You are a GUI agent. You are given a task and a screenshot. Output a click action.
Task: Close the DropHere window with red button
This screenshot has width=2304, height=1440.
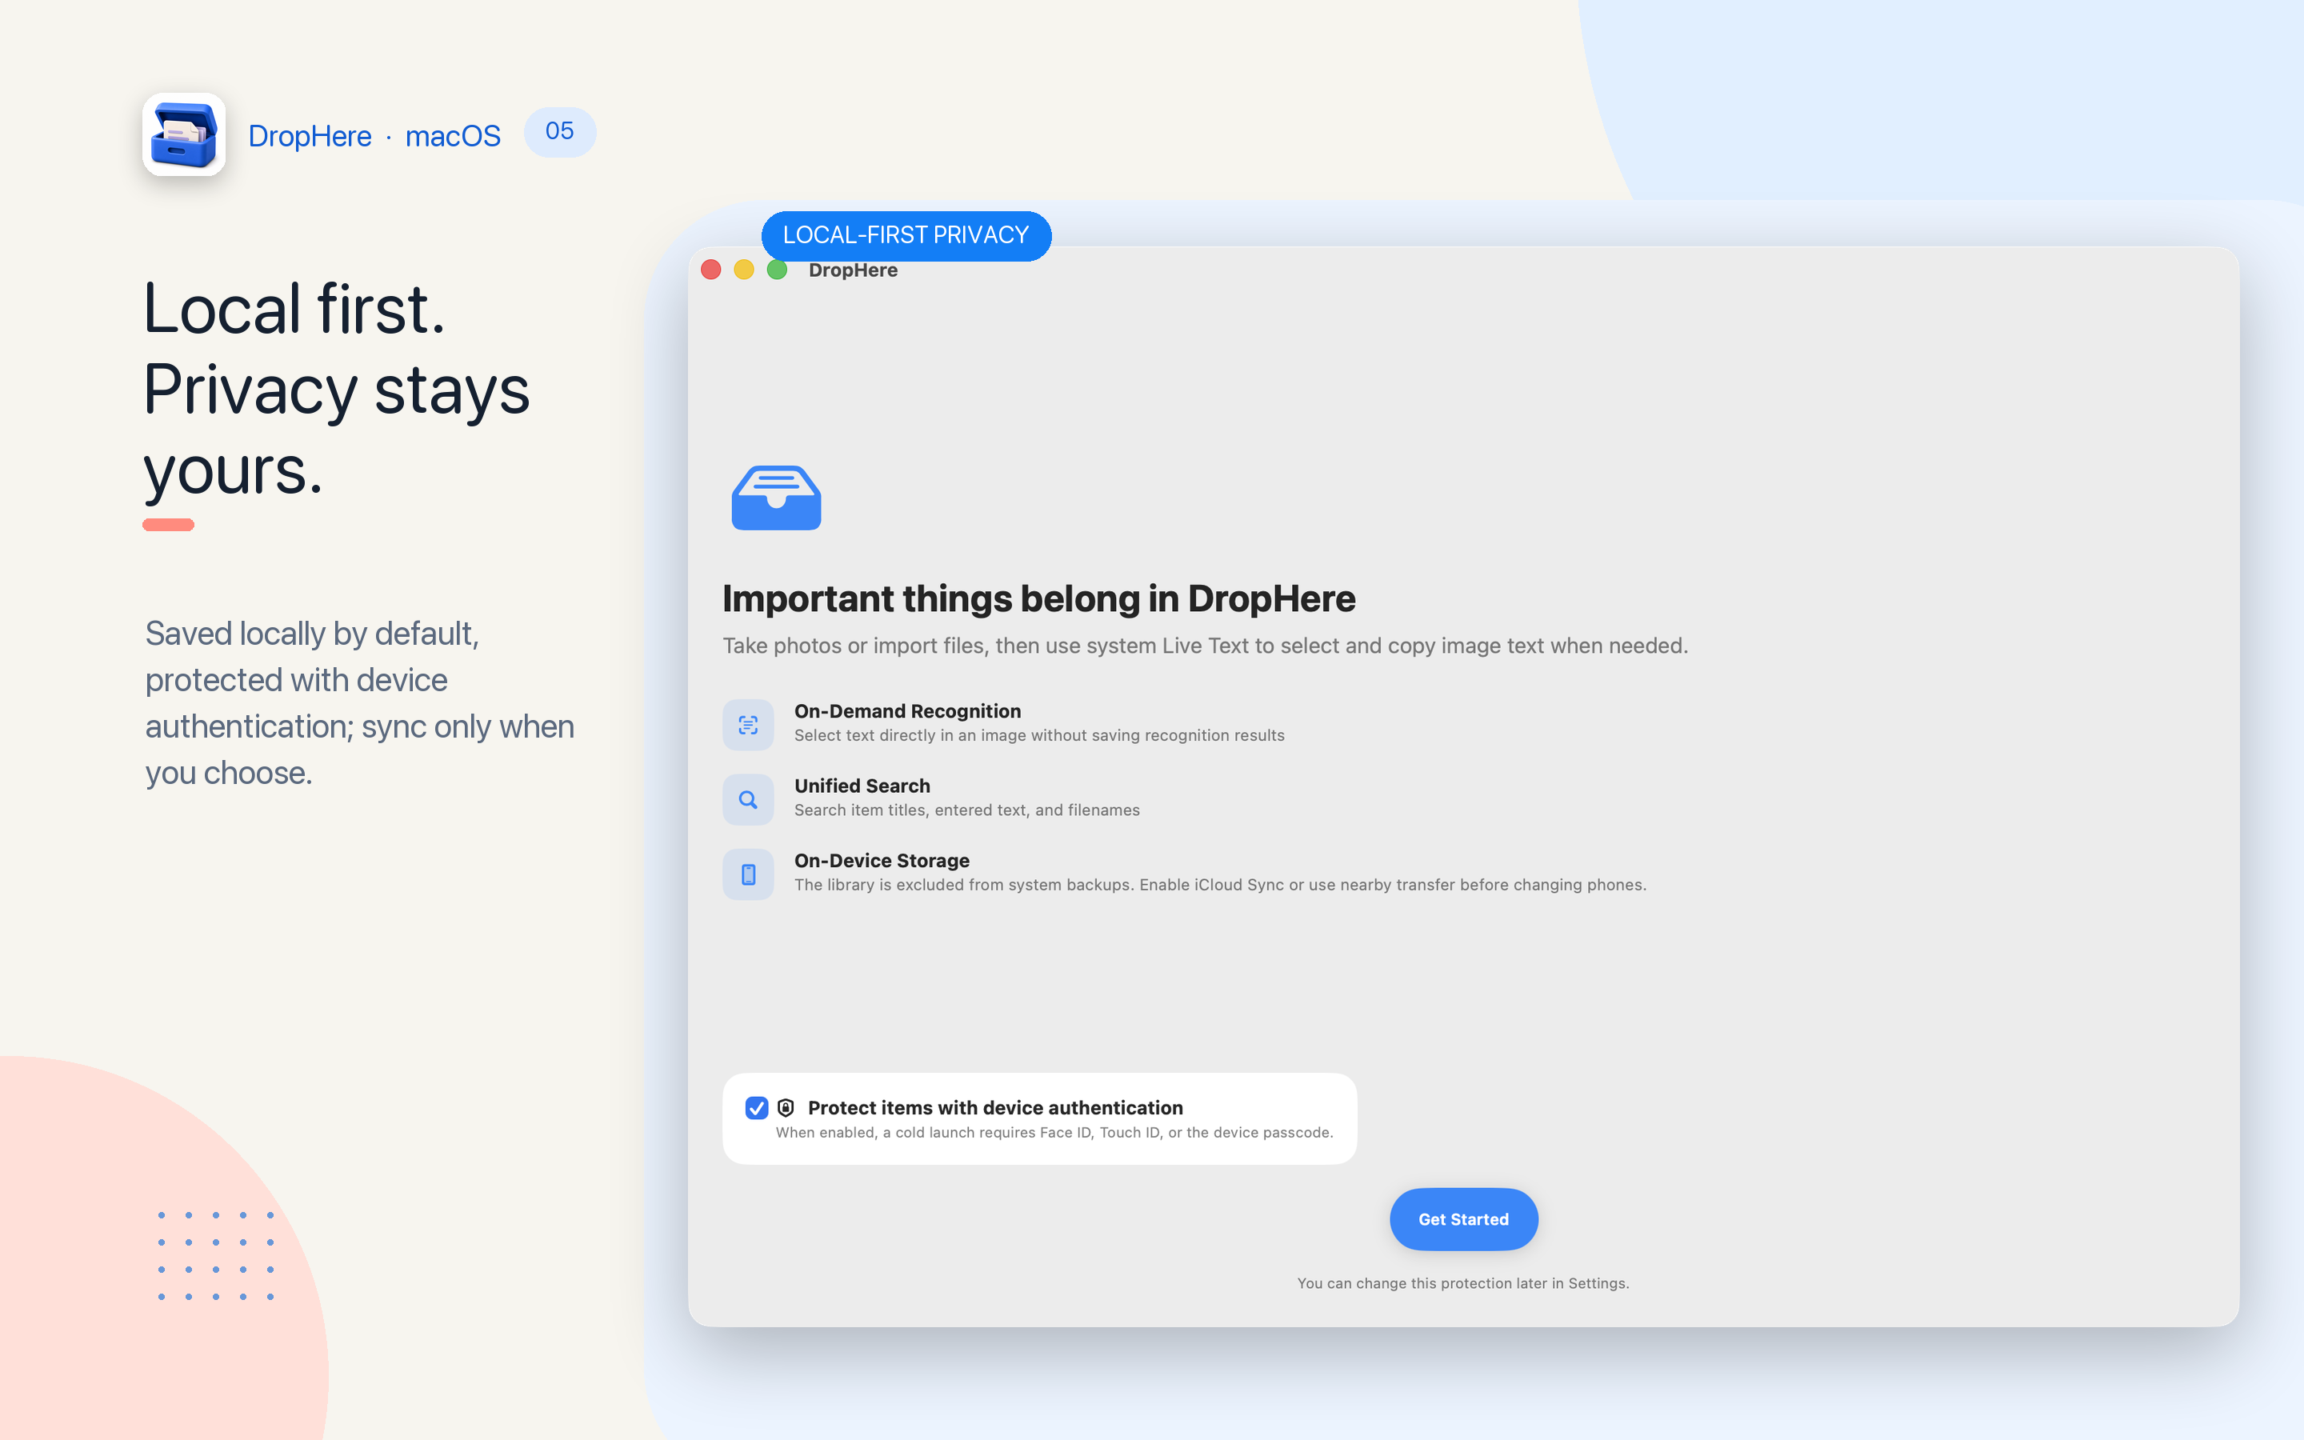pyautogui.click(x=711, y=270)
